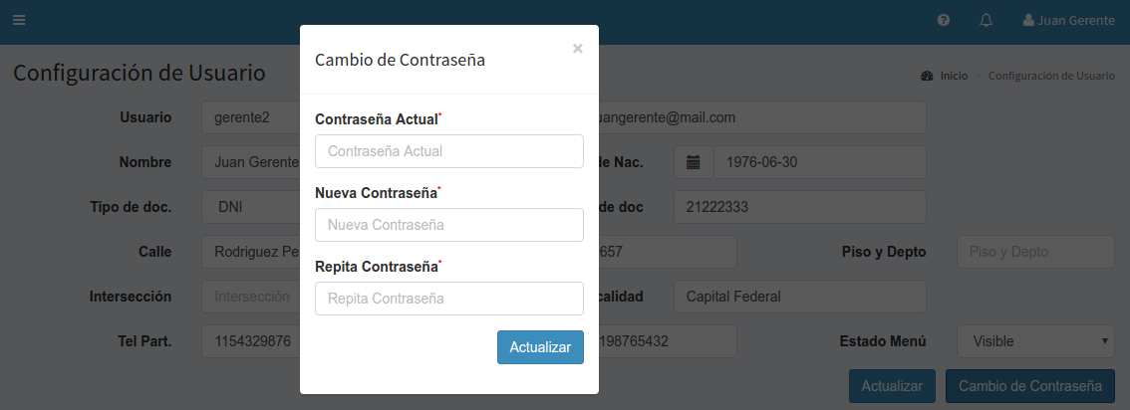Open the calendar date picker icon
This screenshot has width=1130, height=410.
point(694,162)
